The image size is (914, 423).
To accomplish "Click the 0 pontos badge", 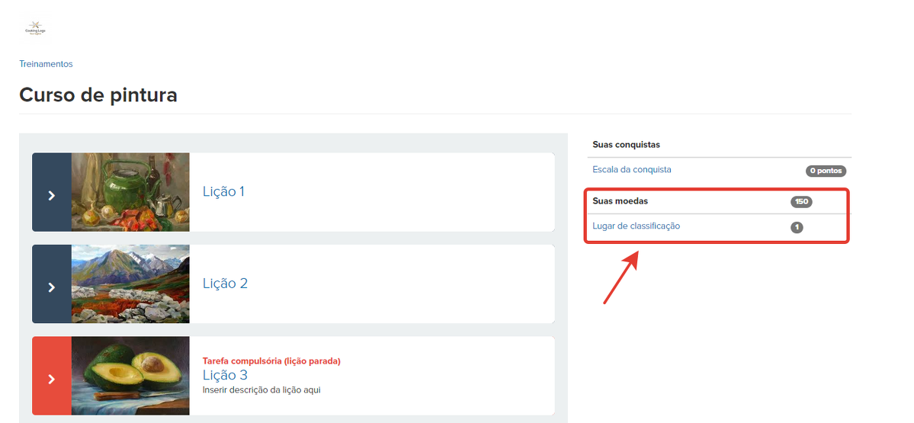I will tap(826, 171).
